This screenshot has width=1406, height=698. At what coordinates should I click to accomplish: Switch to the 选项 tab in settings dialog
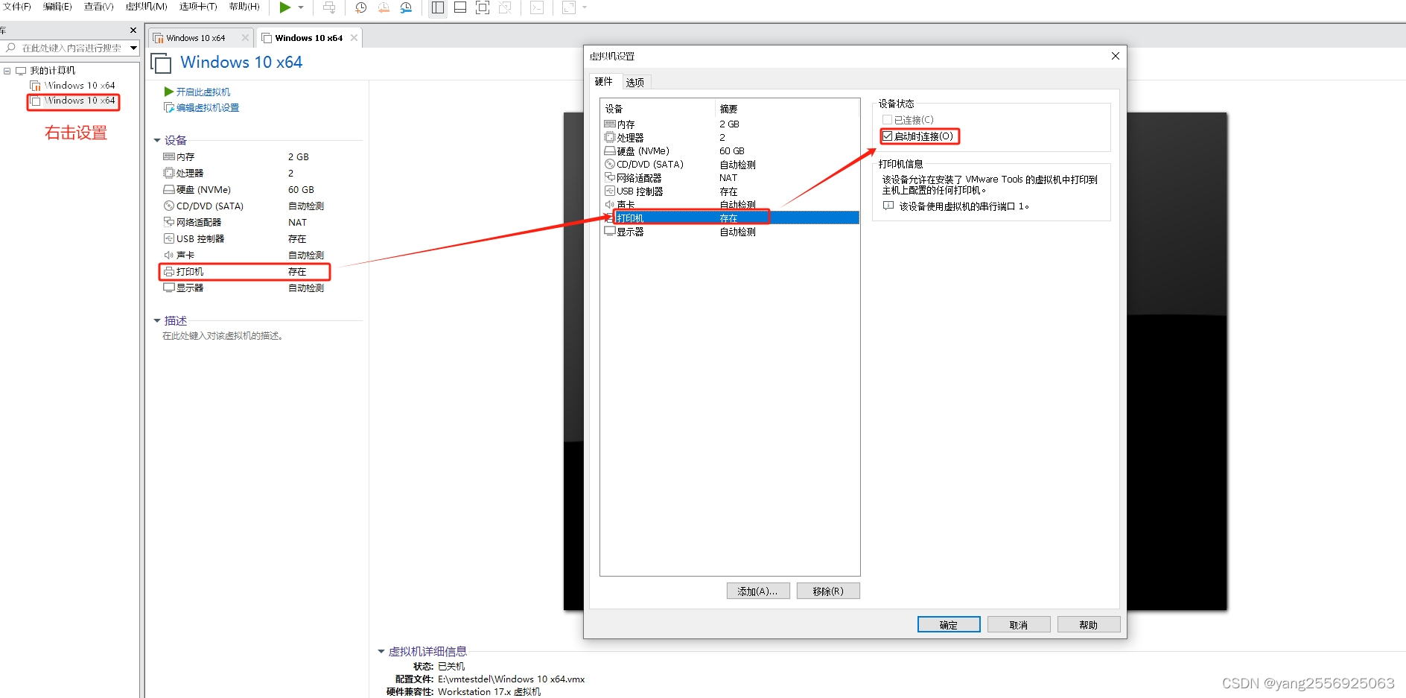coord(635,83)
